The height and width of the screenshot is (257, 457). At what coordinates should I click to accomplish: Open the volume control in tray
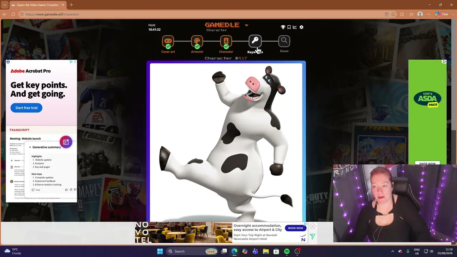pyautogui.click(x=431, y=251)
